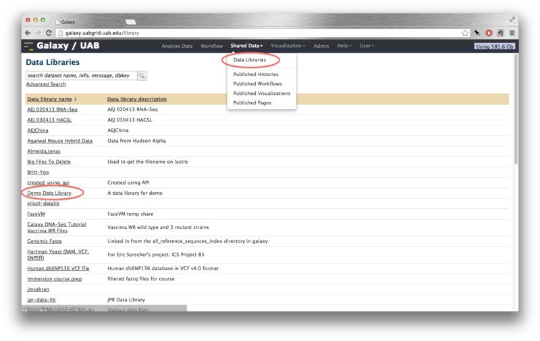Screen dimensions: 540x341
Task: Click the search magnifier button
Action: click(142, 75)
